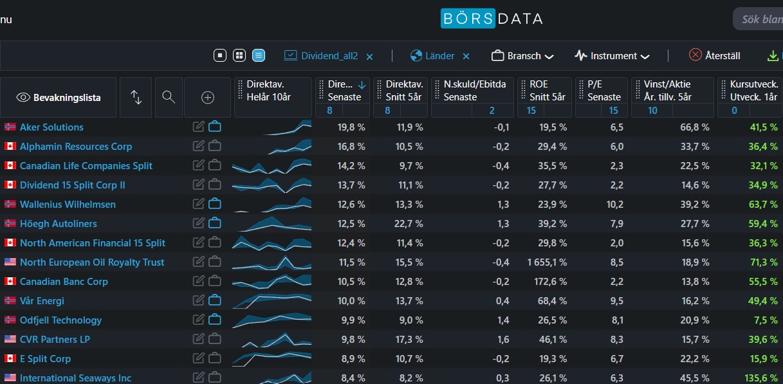The height and width of the screenshot is (384, 783).
Task: Select the highlighted list view icon
Action: [x=259, y=55]
